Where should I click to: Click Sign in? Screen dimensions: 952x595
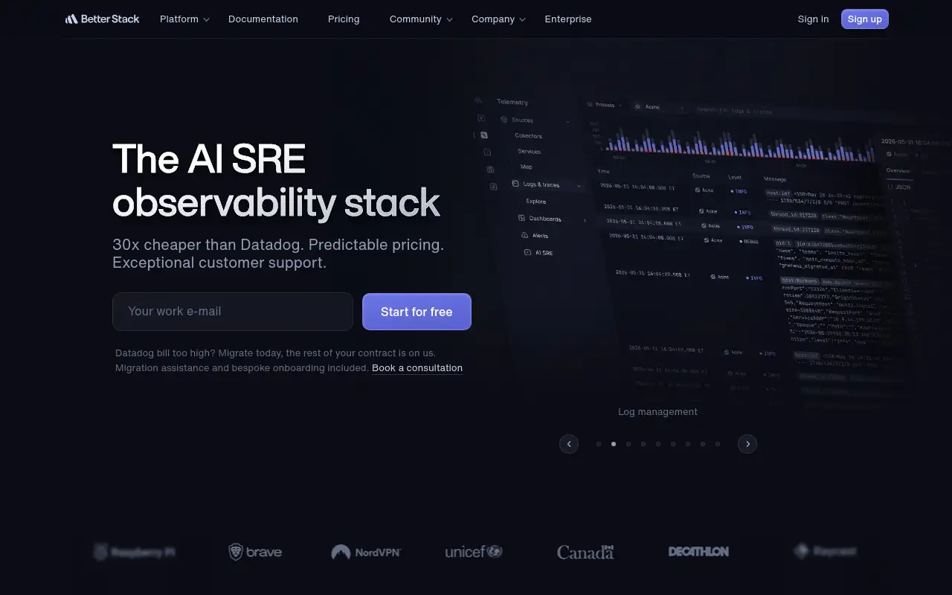click(813, 19)
